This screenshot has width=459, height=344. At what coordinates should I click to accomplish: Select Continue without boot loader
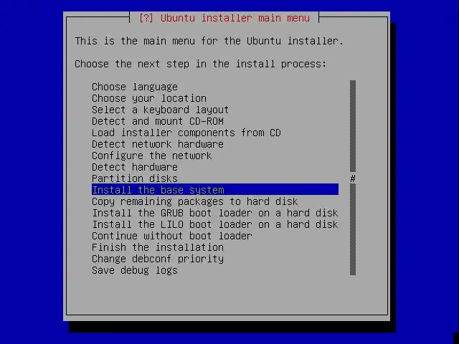172,236
